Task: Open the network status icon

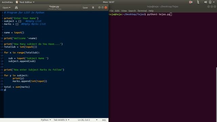Action: click(x=198, y=2)
